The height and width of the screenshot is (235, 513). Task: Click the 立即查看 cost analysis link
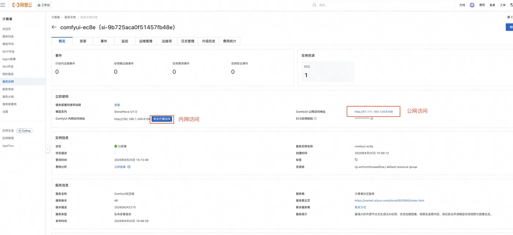pos(120,167)
